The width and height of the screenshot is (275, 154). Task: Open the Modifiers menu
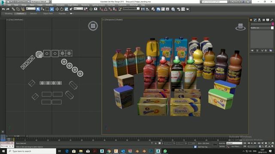(49, 5)
